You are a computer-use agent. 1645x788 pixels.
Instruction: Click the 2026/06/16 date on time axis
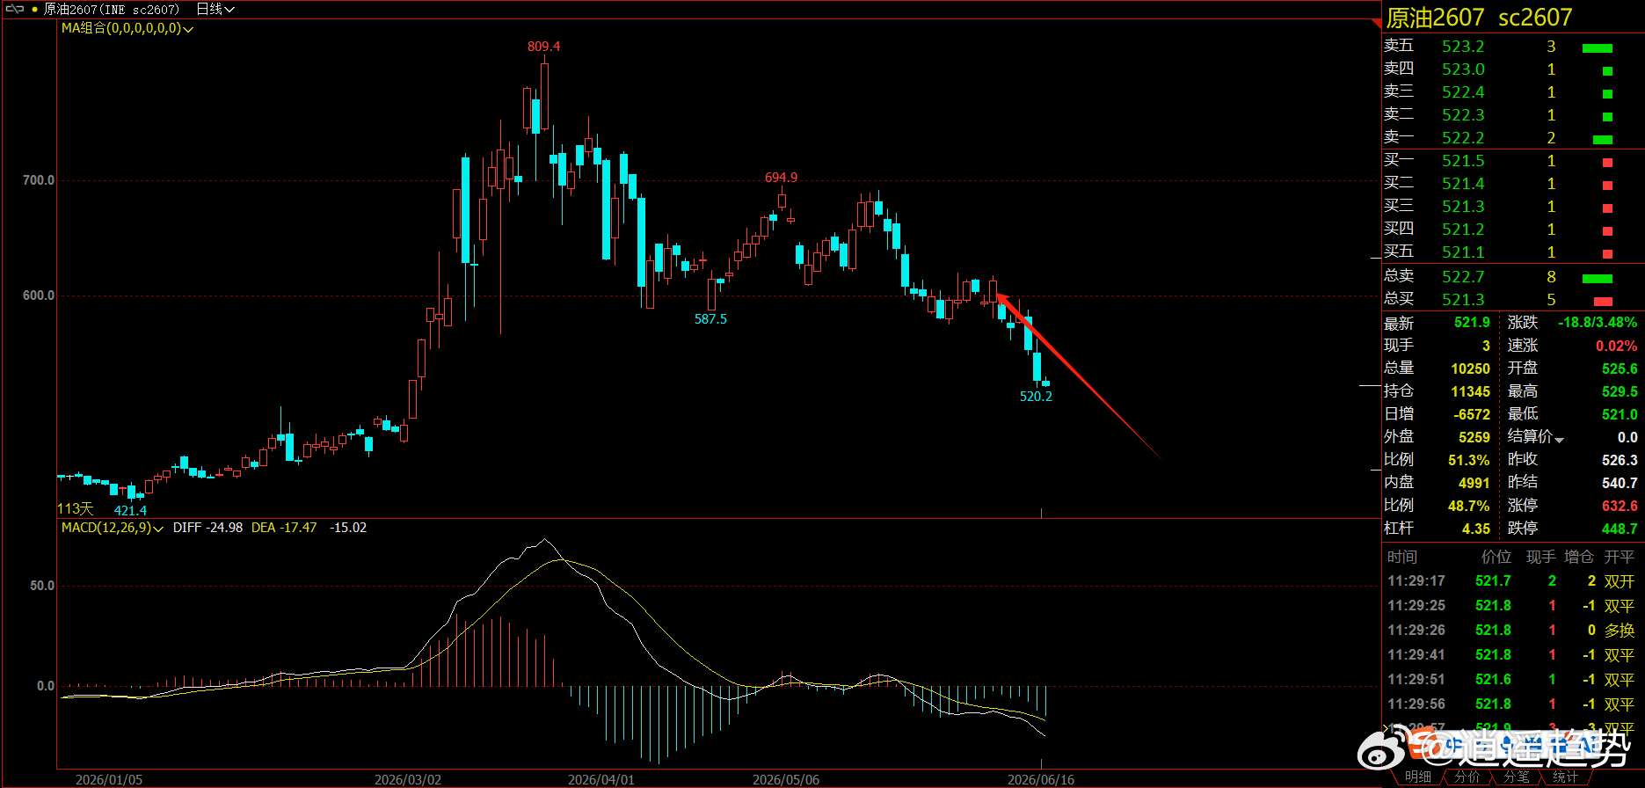(1041, 780)
